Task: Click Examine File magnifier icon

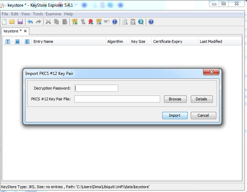Action: coord(125,22)
